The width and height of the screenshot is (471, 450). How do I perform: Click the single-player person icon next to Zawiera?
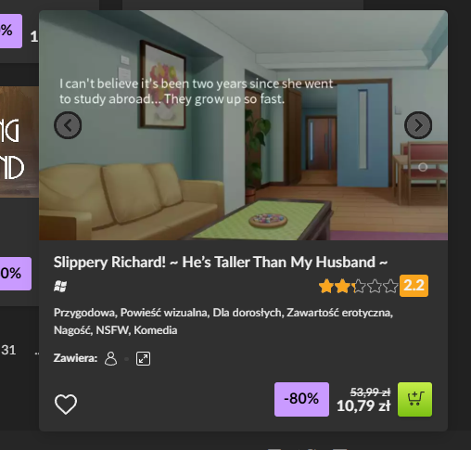(x=110, y=359)
